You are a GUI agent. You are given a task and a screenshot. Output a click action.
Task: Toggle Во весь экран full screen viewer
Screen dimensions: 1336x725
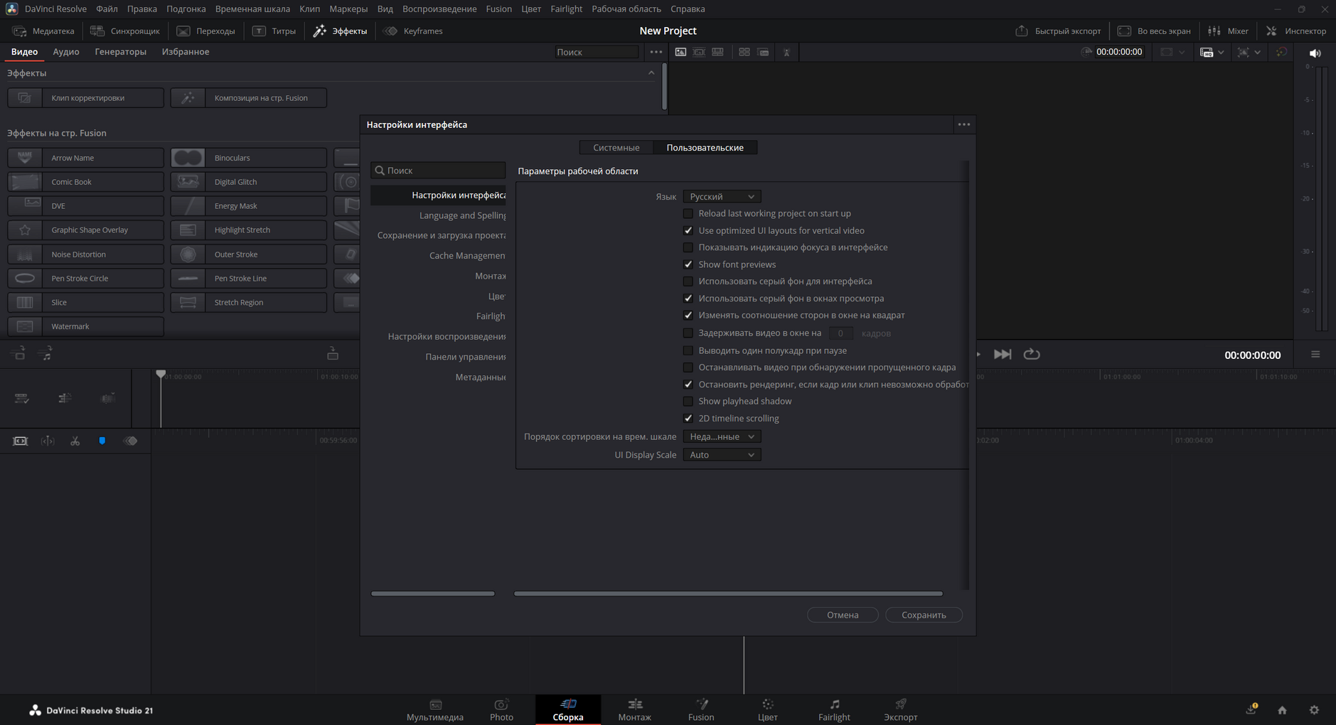[1154, 31]
